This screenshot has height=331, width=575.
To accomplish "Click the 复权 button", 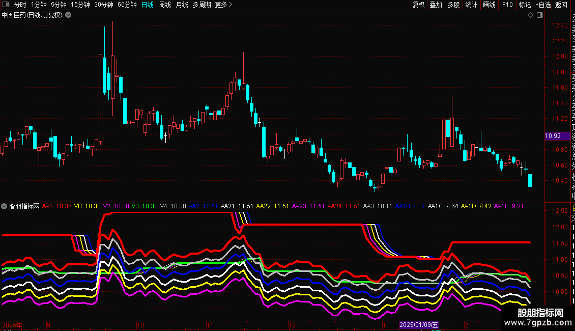I will (x=418, y=5).
